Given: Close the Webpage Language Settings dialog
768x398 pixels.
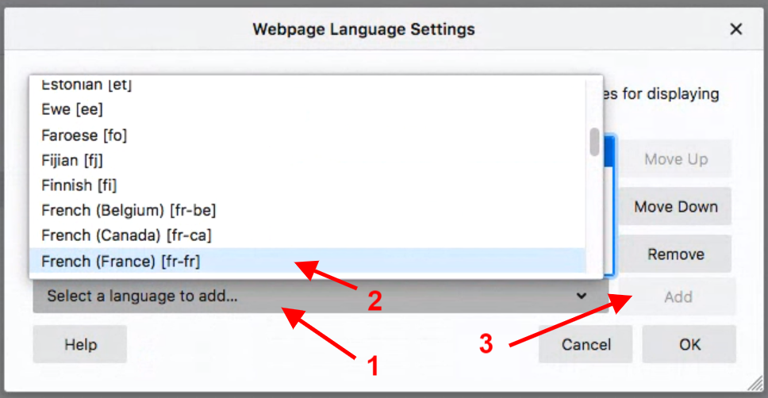Looking at the screenshot, I should (736, 30).
